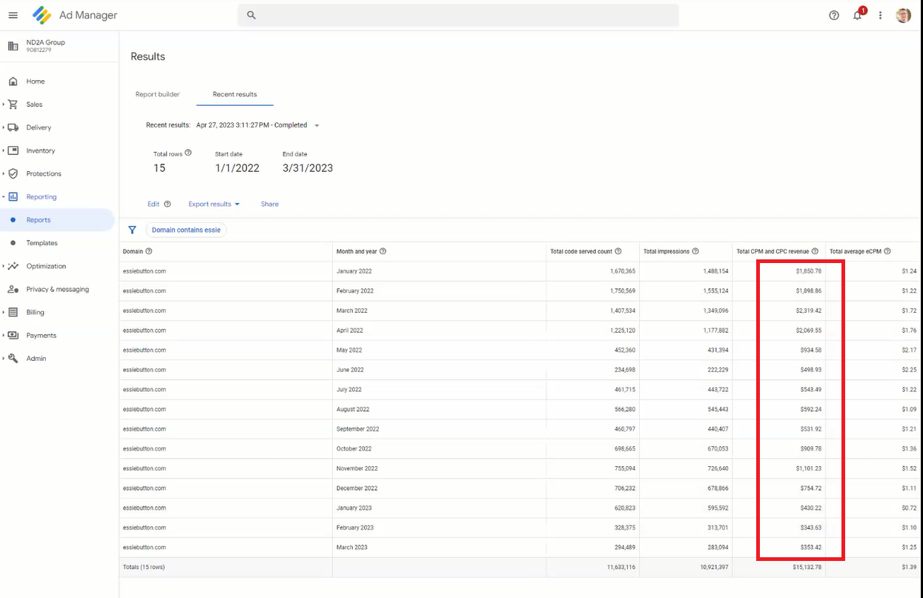The width and height of the screenshot is (923, 598).
Task: Open the Recent results date dropdown
Action: pyautogui.click(x=317, y=125)
